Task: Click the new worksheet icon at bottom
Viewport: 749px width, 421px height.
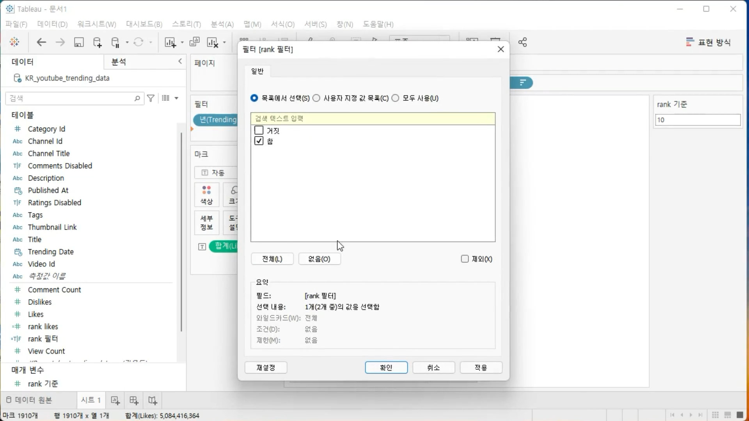Action: pyautogui.click(x=115, y=400)
